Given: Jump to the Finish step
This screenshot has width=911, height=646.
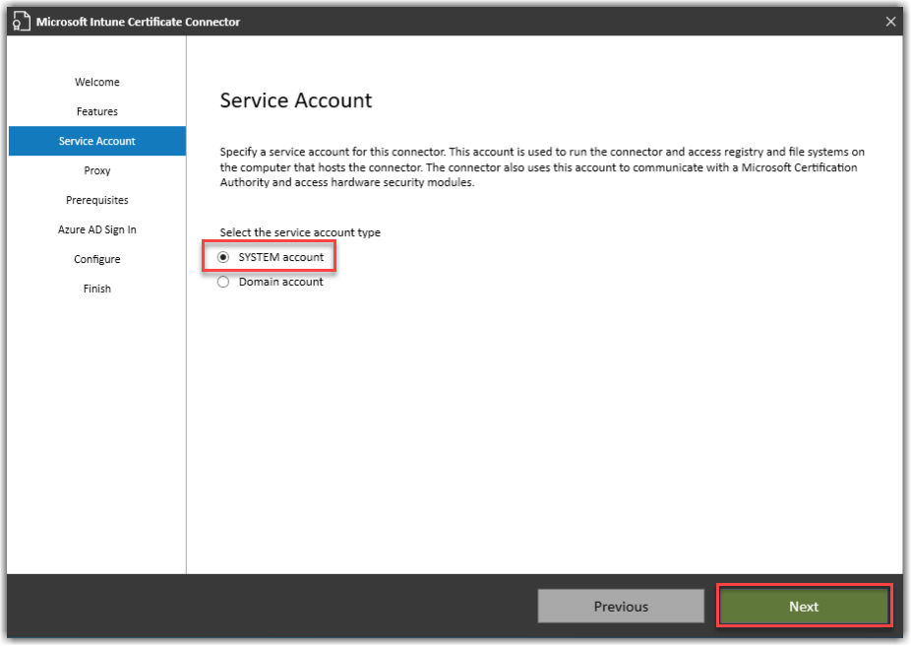Looking at the screenshot, I should coord(97,289).
